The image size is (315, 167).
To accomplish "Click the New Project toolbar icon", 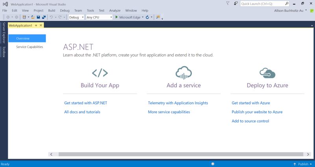I will [x=24, y=17].
